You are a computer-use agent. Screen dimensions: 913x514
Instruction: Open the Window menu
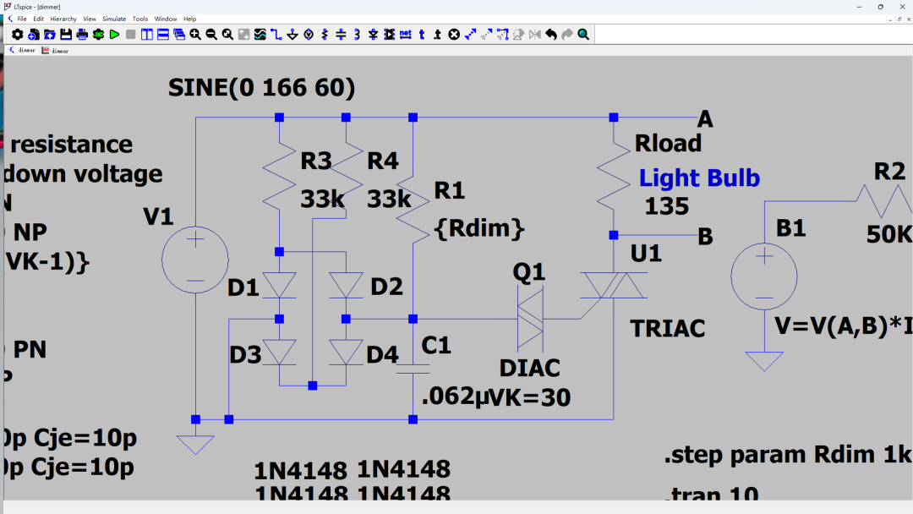166,19
